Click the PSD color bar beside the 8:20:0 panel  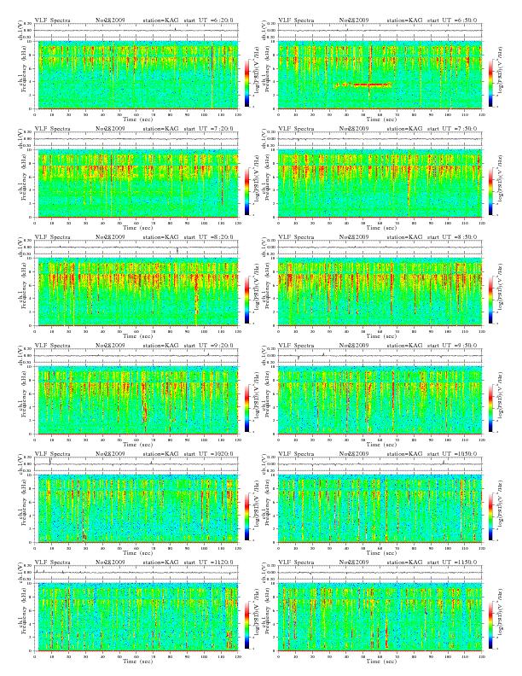point(246,300)
